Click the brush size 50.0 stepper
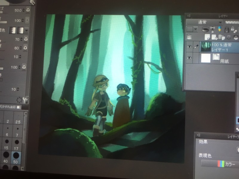Viewport: 239px width, 179px height. pyautogui.click(x=24, y=10)
